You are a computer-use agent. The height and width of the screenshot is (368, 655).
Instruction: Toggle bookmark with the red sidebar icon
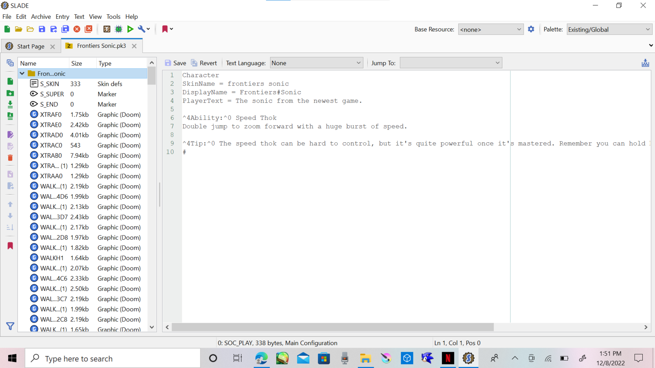coord(10,246)
